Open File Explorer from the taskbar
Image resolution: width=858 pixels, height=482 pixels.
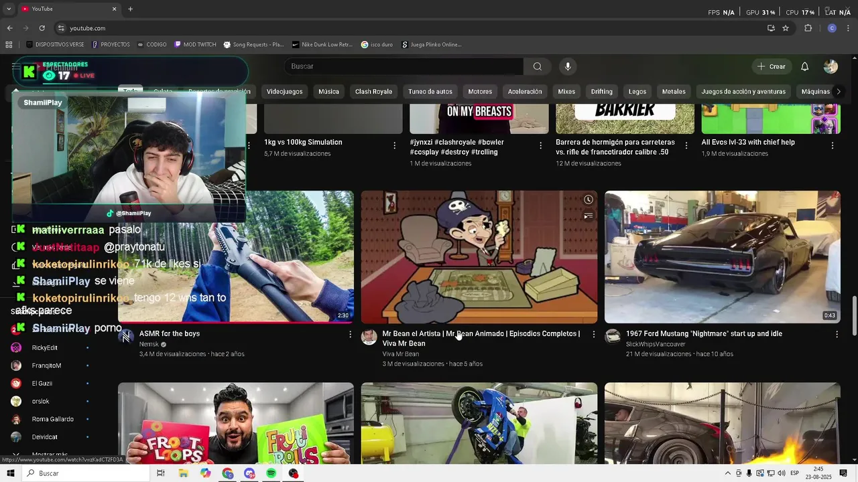[x=183, y=473]
